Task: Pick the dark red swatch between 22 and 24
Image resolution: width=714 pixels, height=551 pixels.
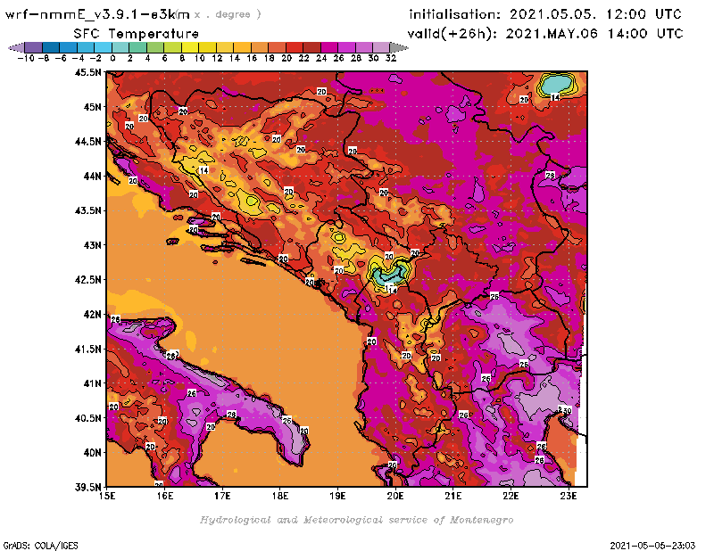Action: tap(311, 47)
